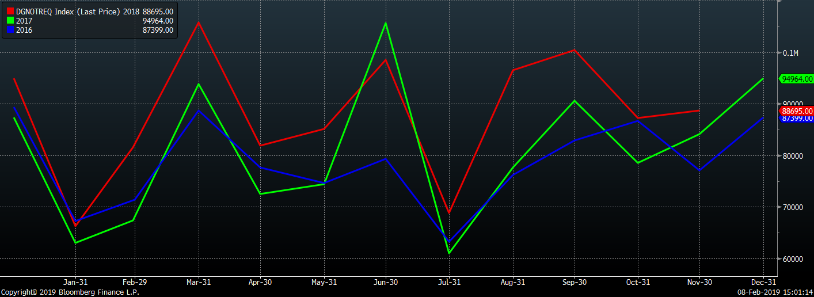The height and width of the screenshot is (297, 814).
Task: Click the Jun-30 x-axis date label
Action: (x=385, y=283)
